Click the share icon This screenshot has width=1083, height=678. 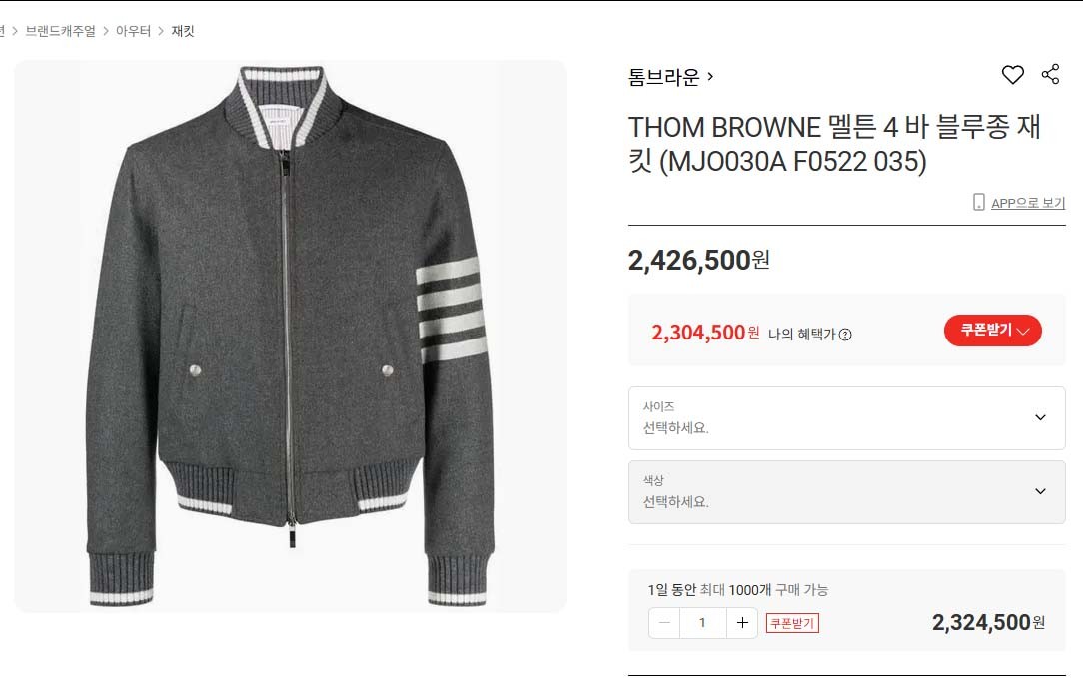[1051, 74]
